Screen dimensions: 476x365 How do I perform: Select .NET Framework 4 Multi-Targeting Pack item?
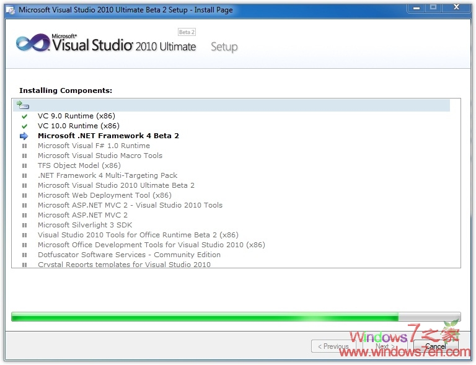click(107, 175)
